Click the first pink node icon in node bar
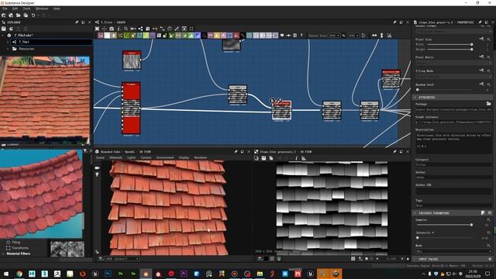 (x=101, y=36)
